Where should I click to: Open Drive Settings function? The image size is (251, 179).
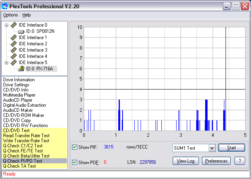(x=16, y=85)
